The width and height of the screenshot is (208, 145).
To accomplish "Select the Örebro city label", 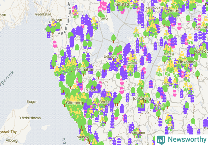I will 174,11.
